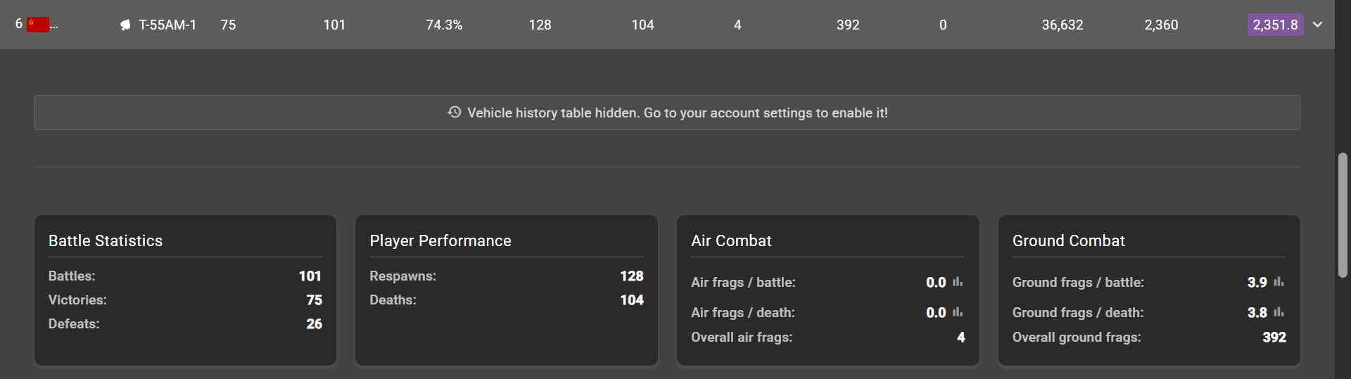Click the China flag icon in row 6
This screenshot has width=1351, height=379.
38,25
